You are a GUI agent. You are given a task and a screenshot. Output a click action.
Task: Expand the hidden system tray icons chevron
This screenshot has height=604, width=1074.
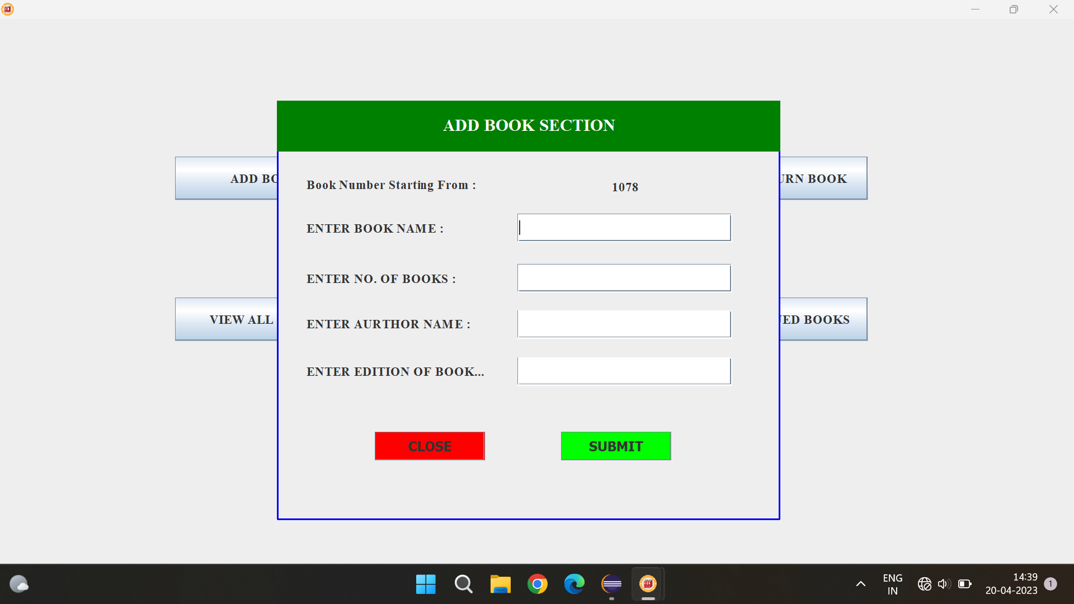click(861, 584)
